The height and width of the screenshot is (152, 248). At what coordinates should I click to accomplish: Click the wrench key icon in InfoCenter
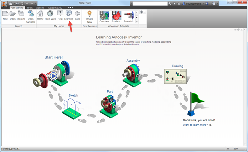170,4
